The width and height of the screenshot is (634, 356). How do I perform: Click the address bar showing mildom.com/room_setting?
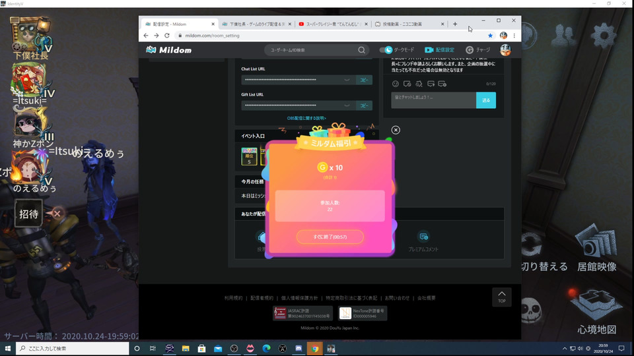(x=332, y=36)
